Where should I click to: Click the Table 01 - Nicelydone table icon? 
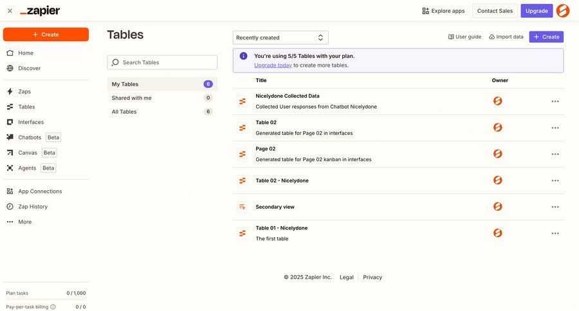tap(243, 233)
